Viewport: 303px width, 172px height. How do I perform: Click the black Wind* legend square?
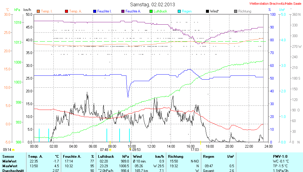[207, 11]
